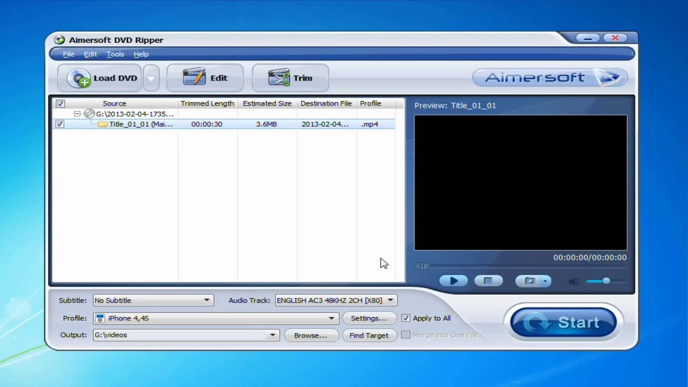
Task: Click the Trimmed Length column header
Action: [x=207, y=103]
